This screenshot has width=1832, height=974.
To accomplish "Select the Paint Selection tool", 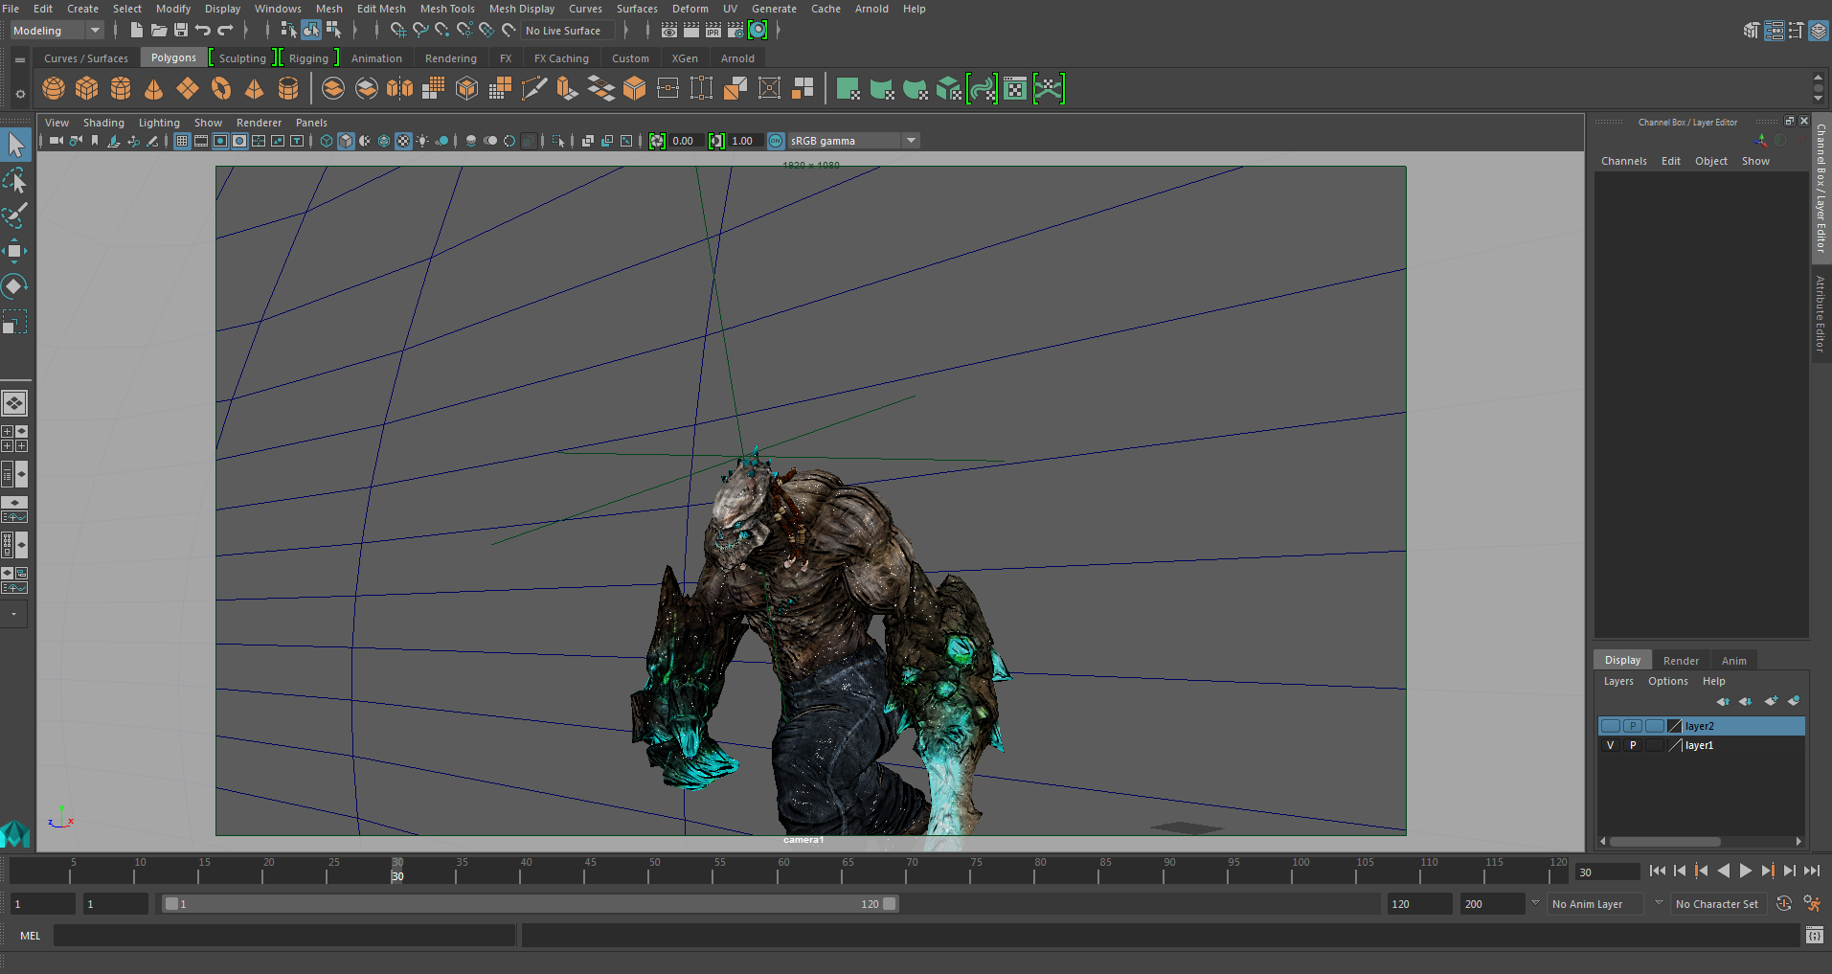I will point(15,215).
